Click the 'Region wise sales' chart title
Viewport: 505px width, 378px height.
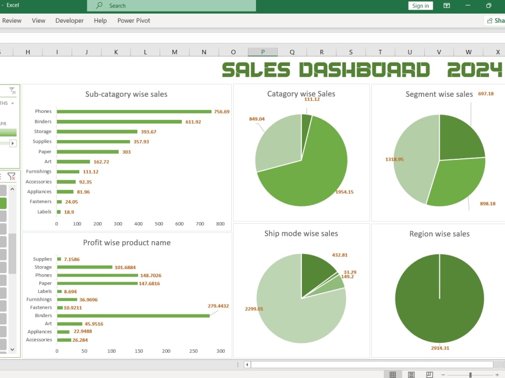[439, 234]
